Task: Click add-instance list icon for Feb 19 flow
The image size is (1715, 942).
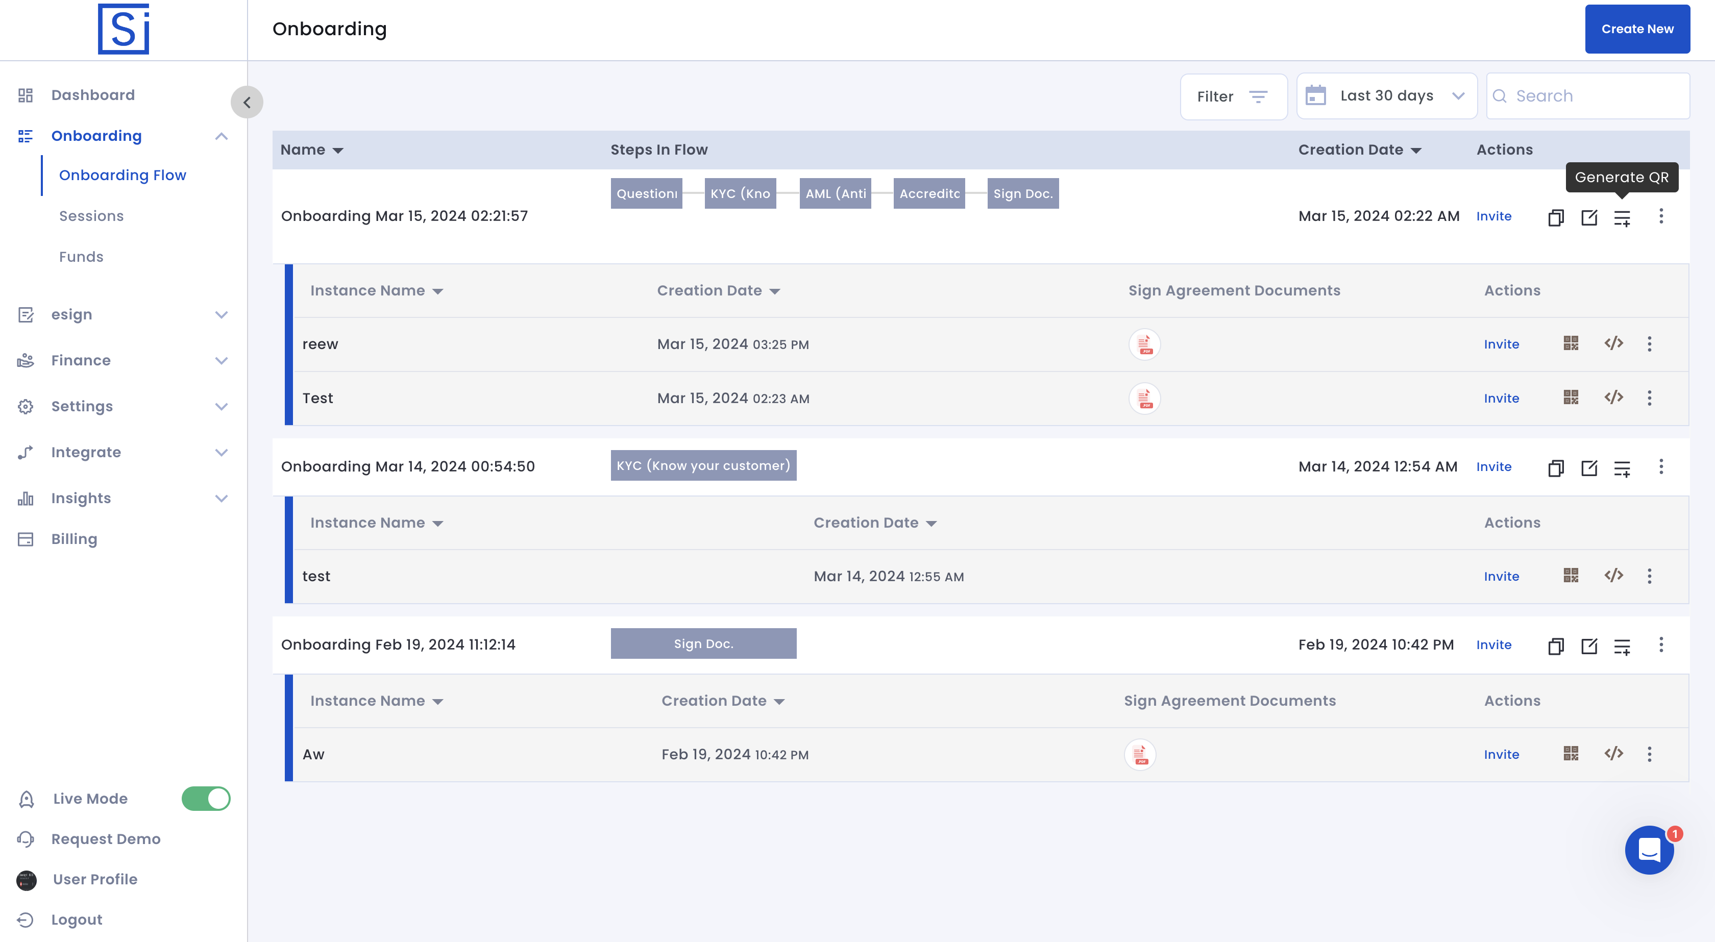Action: (x=1622, y=646)
